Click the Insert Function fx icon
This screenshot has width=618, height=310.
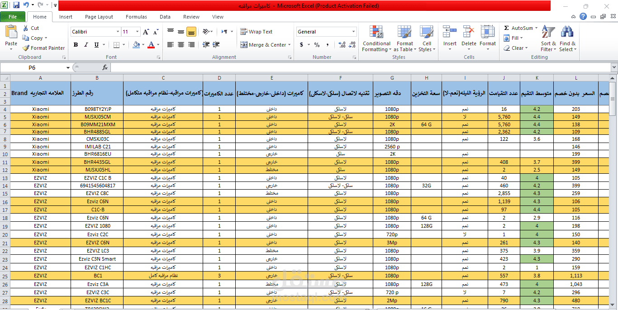[105, 67]
